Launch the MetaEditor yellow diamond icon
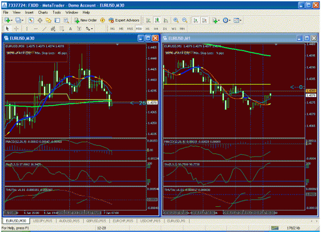 (x=103, y=20)
